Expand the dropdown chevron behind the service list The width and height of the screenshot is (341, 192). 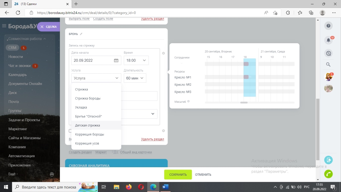(x=153, y=114)
